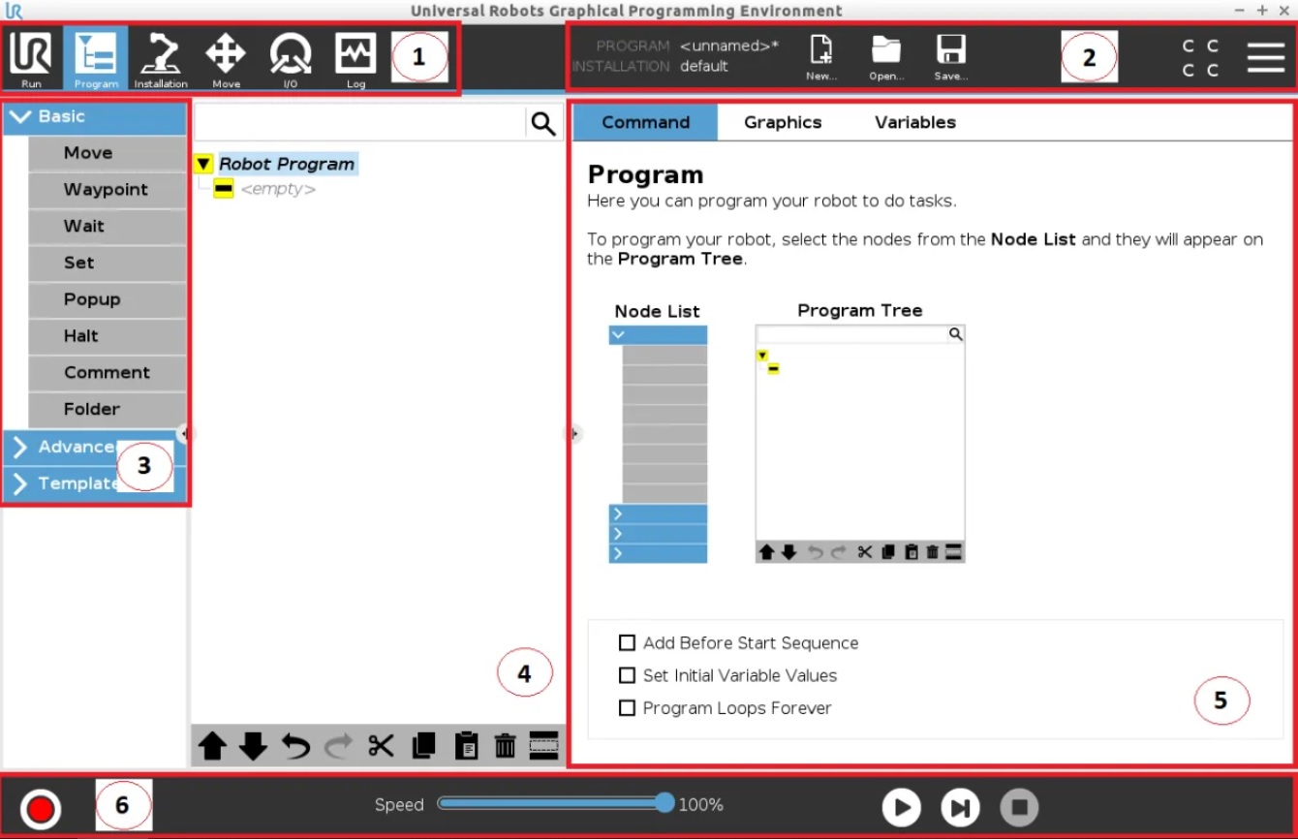
Task: Step through the program
Action: pos(960,807)
